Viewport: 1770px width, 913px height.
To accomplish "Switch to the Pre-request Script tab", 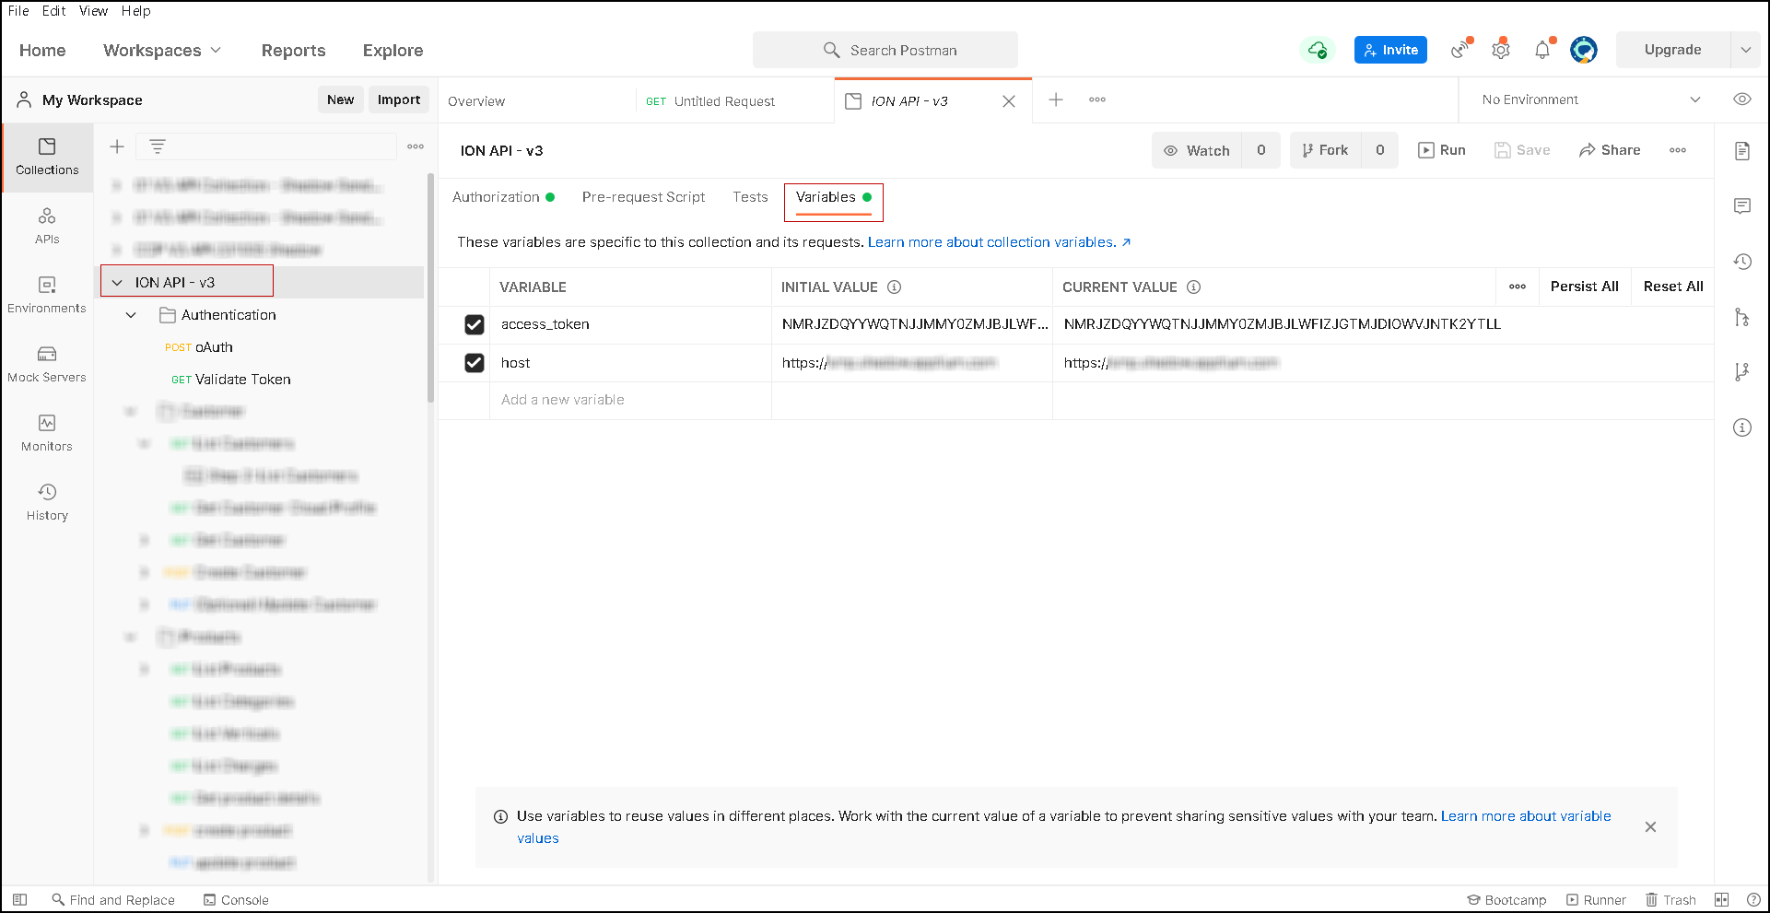I will click(643, 197).
